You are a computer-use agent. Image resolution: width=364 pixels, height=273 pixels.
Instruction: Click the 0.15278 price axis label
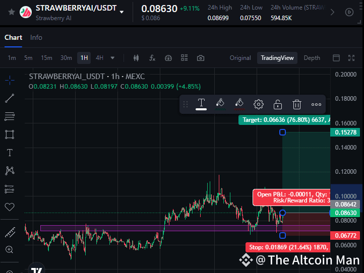(345, 132)
